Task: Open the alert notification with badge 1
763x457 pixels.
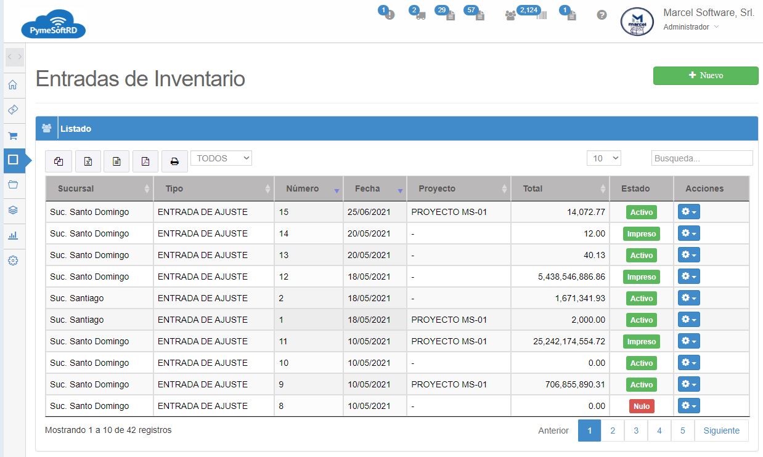Action: [388, 14]
